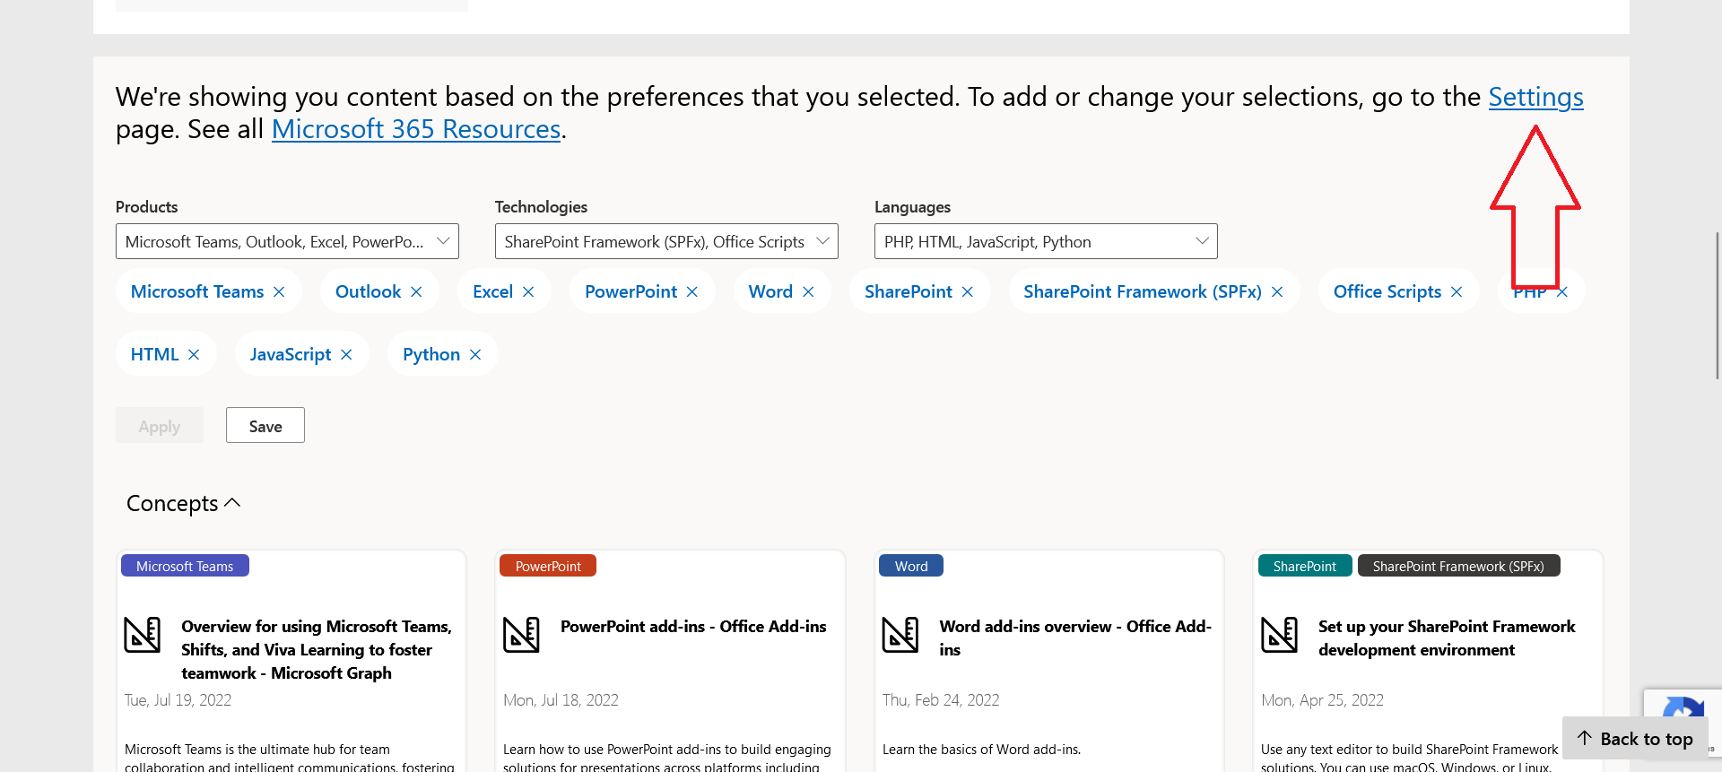Remove the Python language chip

click(x=475, y=355)
